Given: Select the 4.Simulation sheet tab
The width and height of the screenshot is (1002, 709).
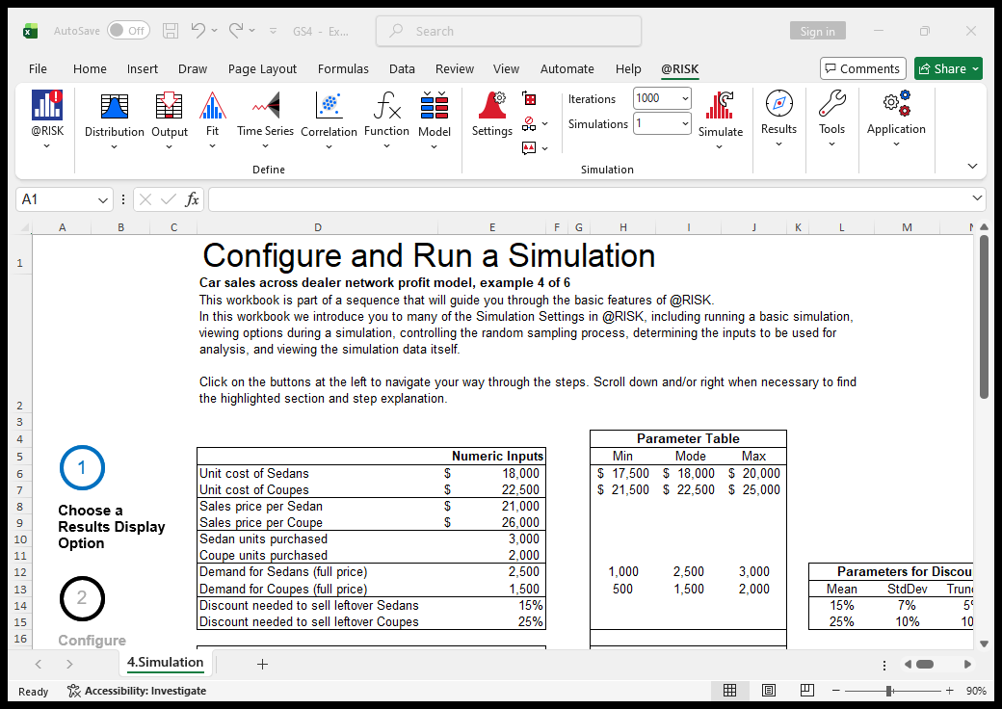Looking at the screenshot, I should (x=165, y=663).
